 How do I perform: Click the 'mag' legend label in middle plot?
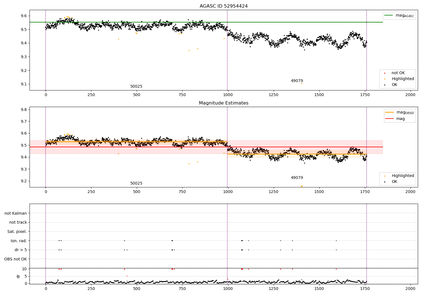(401, 119)
